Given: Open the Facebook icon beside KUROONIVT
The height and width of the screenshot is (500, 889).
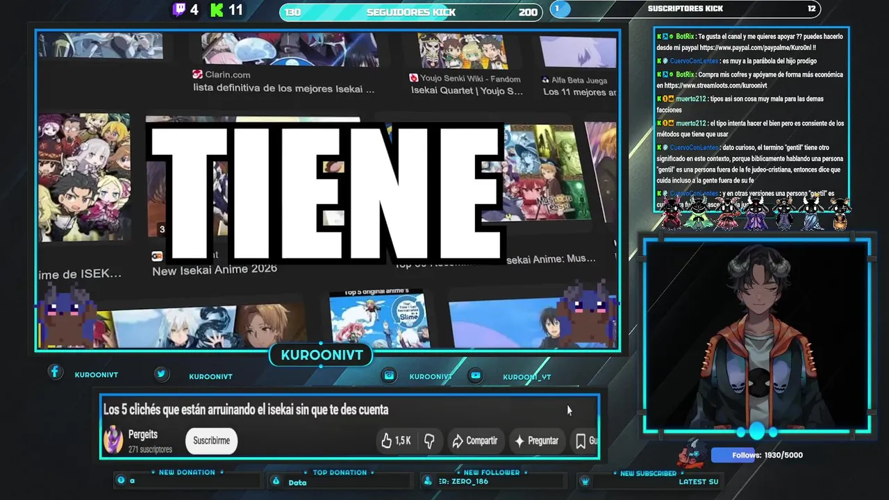Looking at the screenshot, I should [55, 372].
